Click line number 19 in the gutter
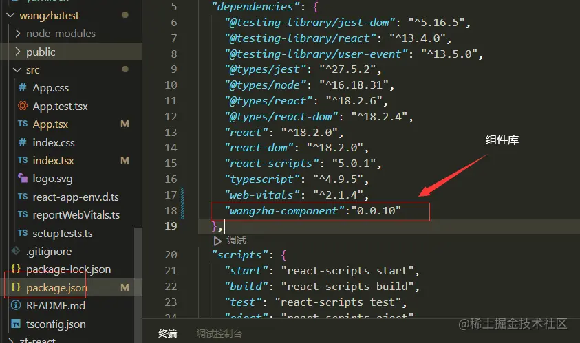 tap(171, 226)
